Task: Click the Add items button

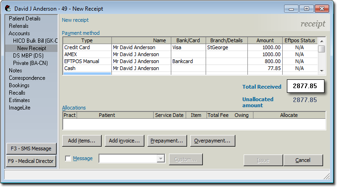Action: tap(81, 141)
